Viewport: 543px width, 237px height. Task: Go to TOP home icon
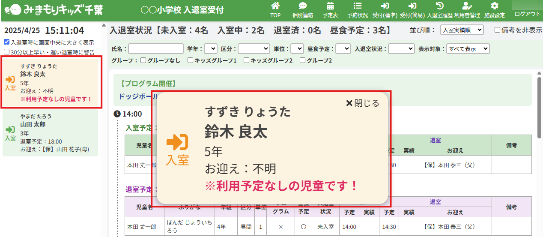(x=275, y=6)
